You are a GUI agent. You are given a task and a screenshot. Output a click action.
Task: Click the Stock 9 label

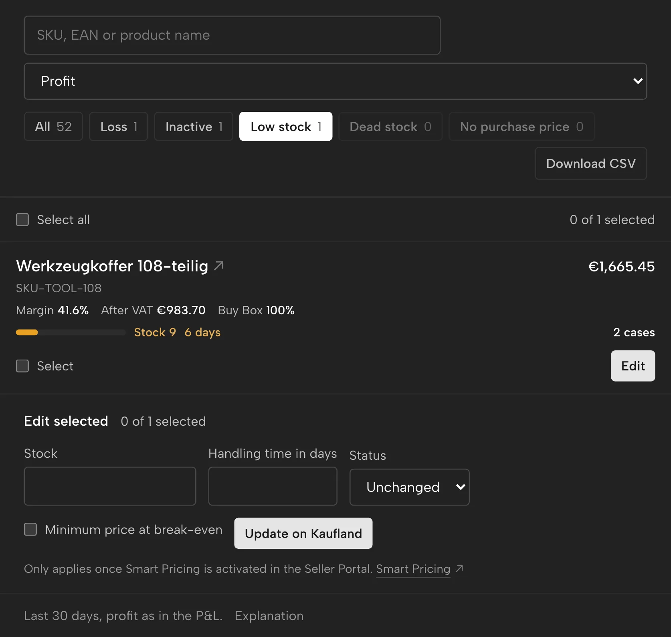tap(155, 332)
